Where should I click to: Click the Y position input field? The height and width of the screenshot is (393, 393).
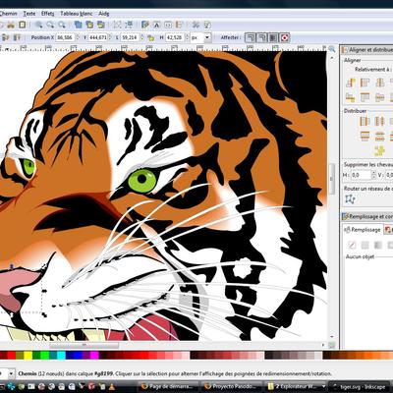pyautogui.click(x=98, y=38)
